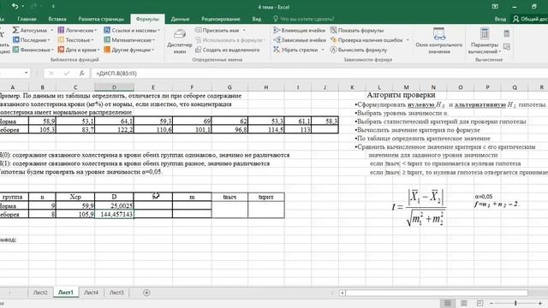Viewport: 548px width, 308px height.
Task: Open Logical (Логические) functions list
Action: (78, 31)
